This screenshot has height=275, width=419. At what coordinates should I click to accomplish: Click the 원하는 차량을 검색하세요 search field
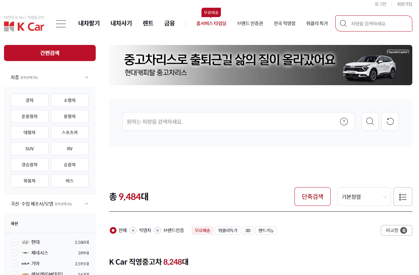click(x=238, y=121)
